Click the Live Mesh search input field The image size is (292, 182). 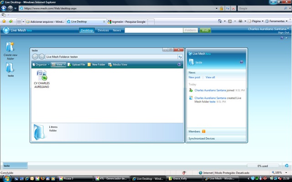(x=154, y=30)
